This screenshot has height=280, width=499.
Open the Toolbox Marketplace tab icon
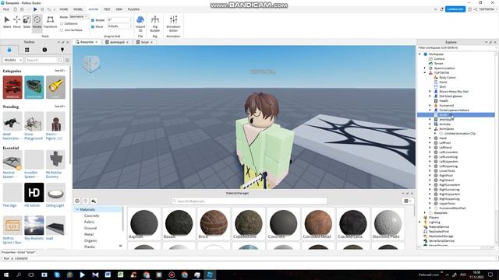9,50
